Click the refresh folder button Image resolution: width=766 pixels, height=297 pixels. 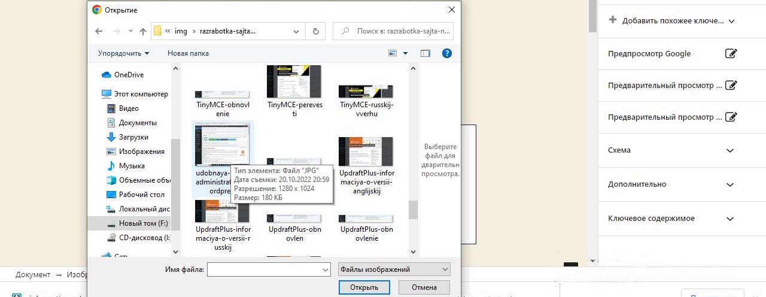[315, 31]
